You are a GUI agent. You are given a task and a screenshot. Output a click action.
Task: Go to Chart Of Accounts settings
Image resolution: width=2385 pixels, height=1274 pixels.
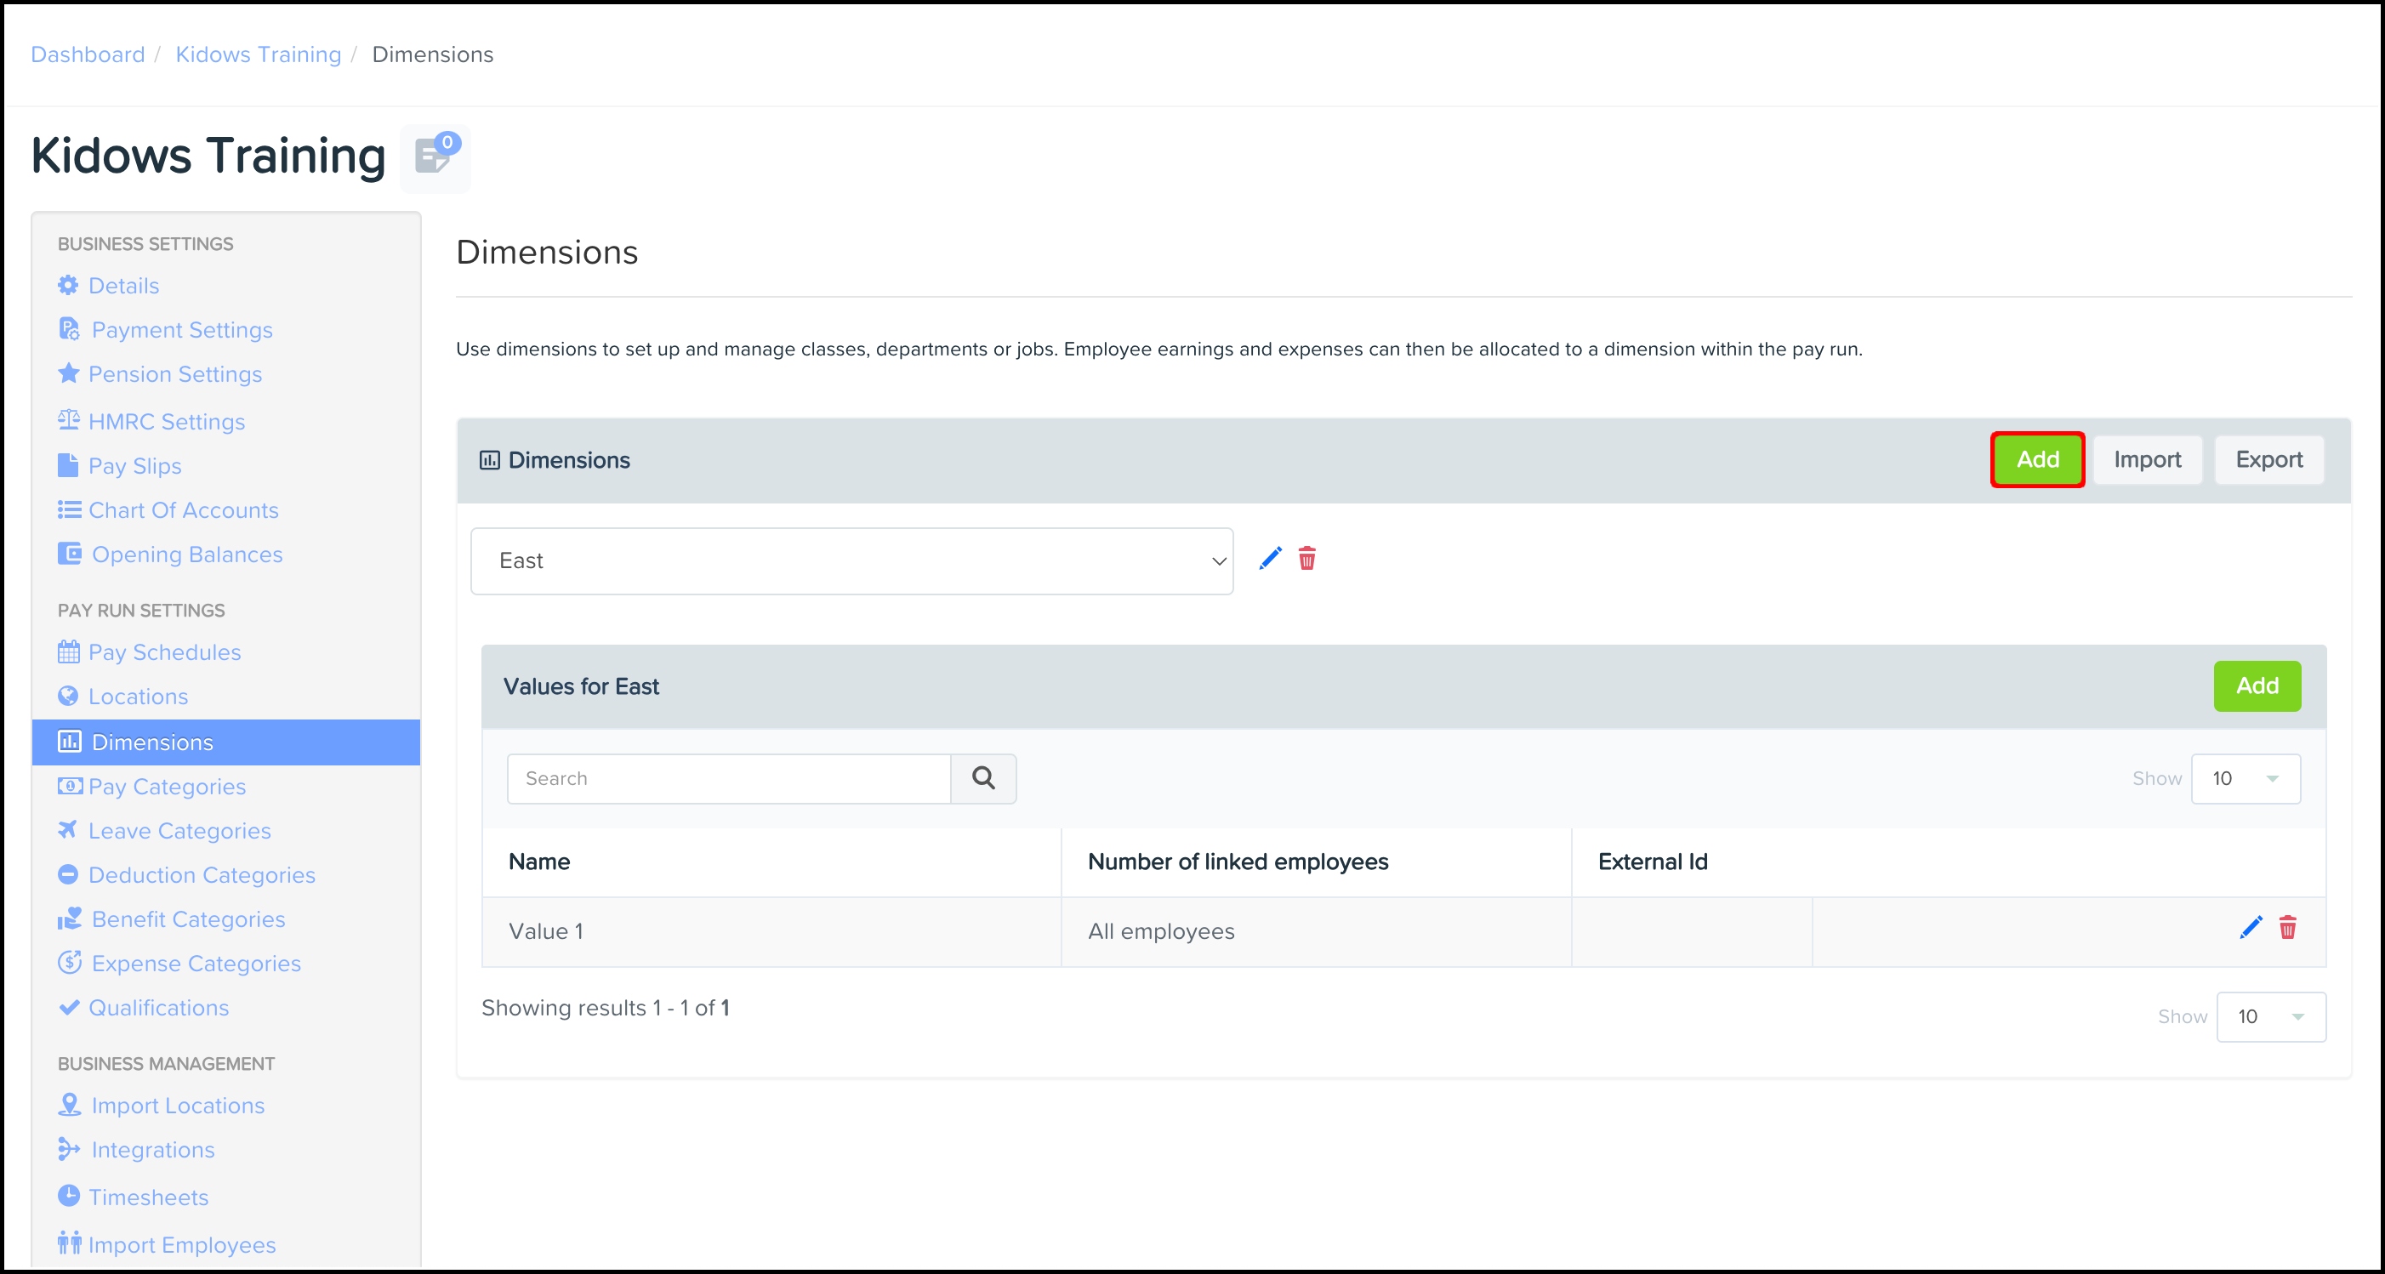(x=182, y=510)
